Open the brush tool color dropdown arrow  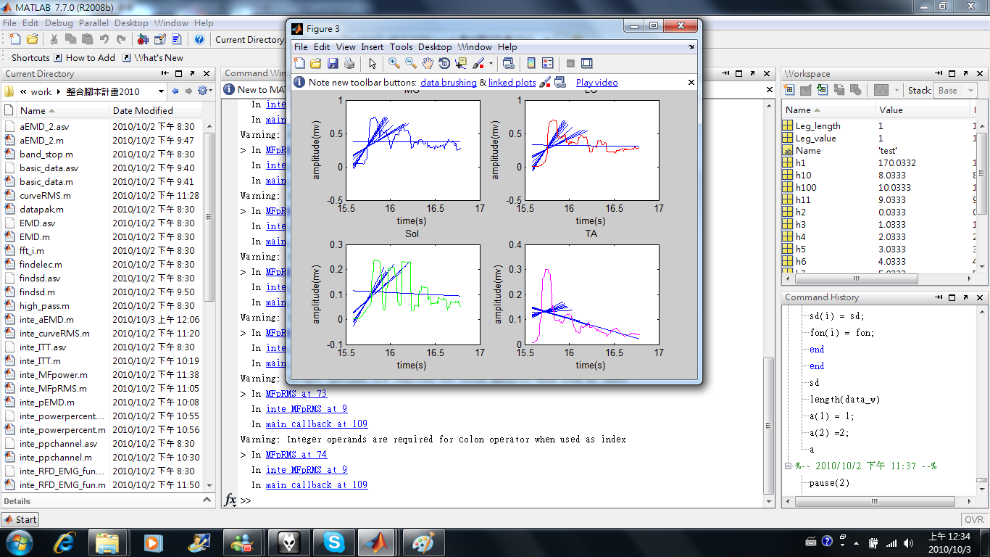(489, 63)
